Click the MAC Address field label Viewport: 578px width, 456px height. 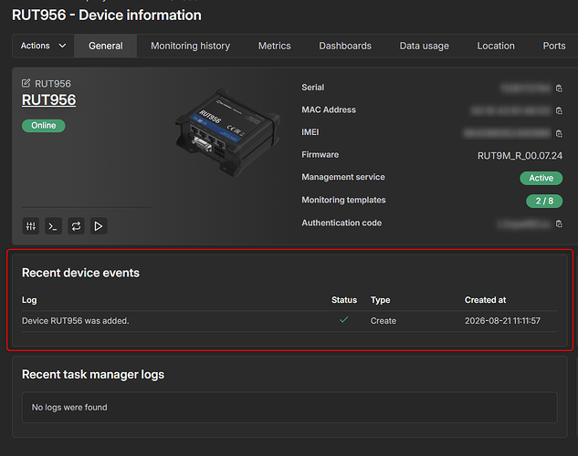[329, 109]
